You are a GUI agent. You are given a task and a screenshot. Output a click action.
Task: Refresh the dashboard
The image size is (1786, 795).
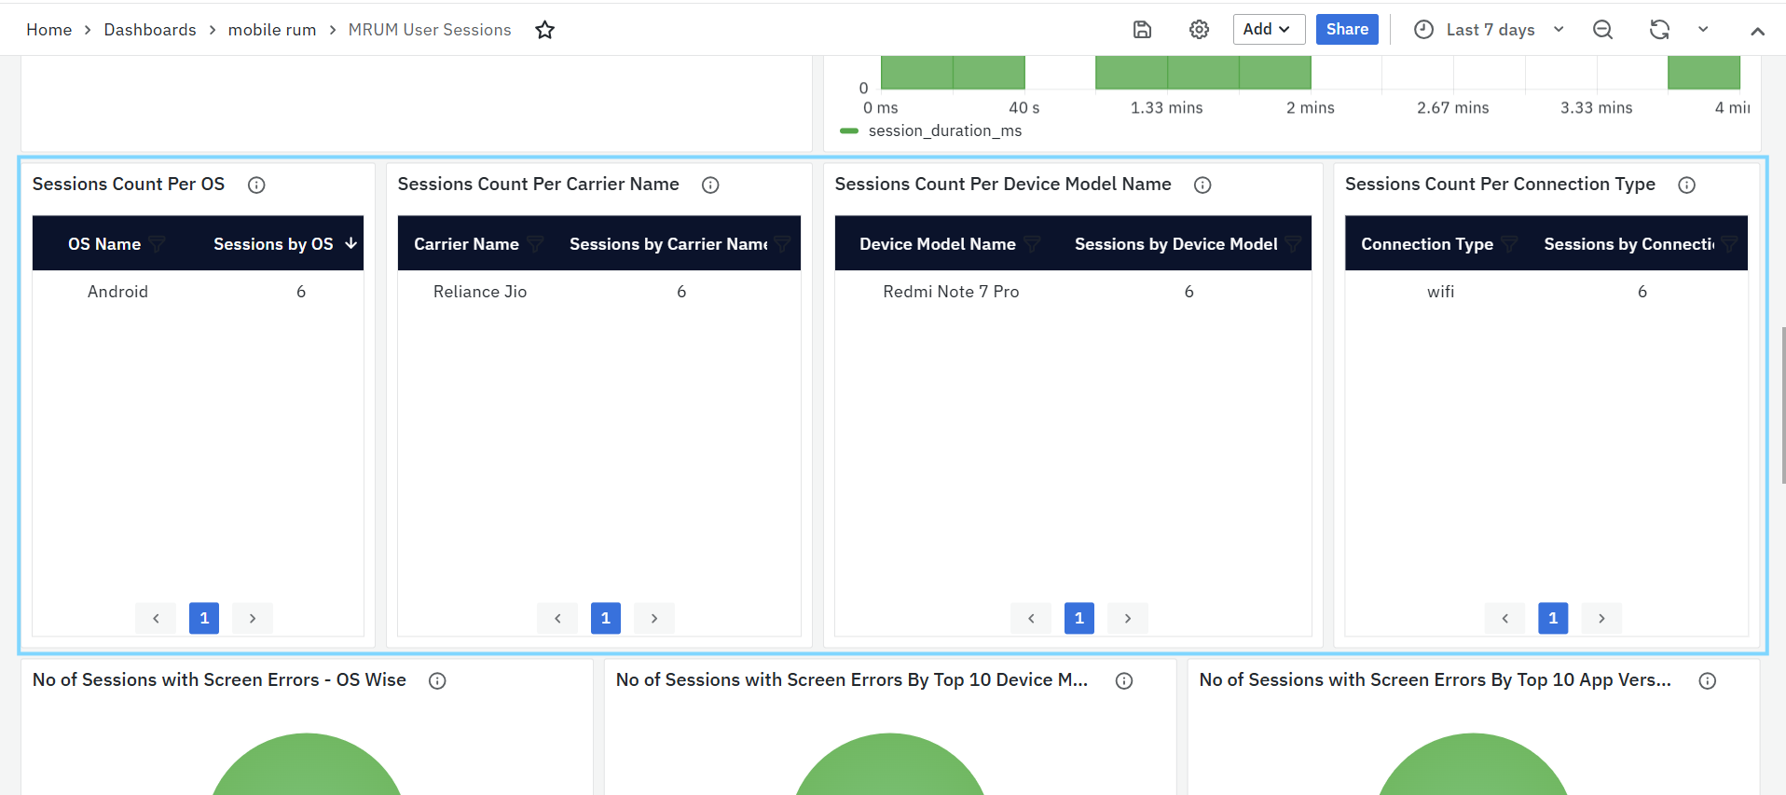(1659, 30)
